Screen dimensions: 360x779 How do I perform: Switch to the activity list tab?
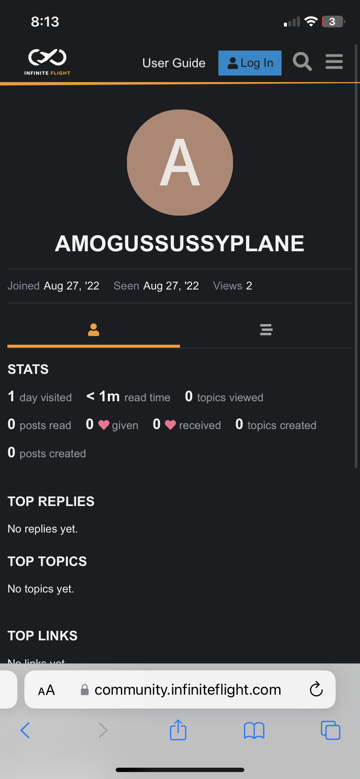pyautogui.click(x=266, y=330)
